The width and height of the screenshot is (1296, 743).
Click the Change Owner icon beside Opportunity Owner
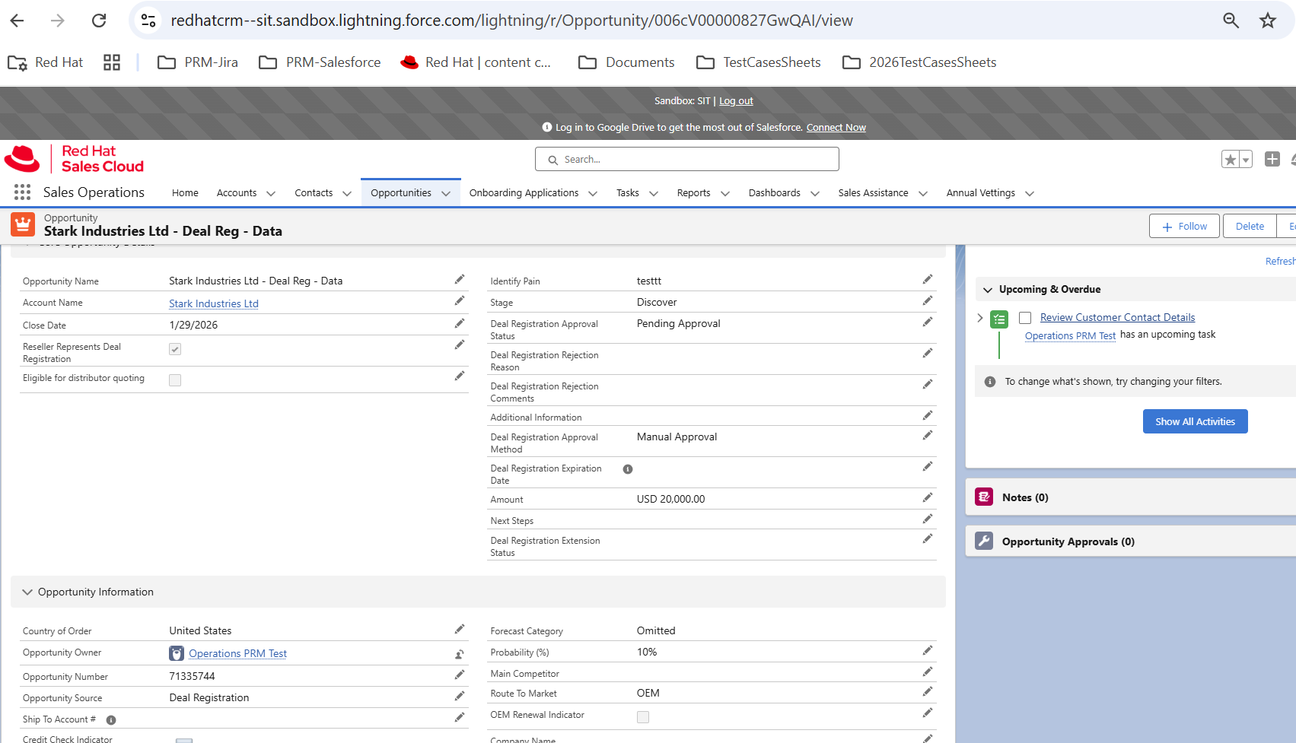460,654
